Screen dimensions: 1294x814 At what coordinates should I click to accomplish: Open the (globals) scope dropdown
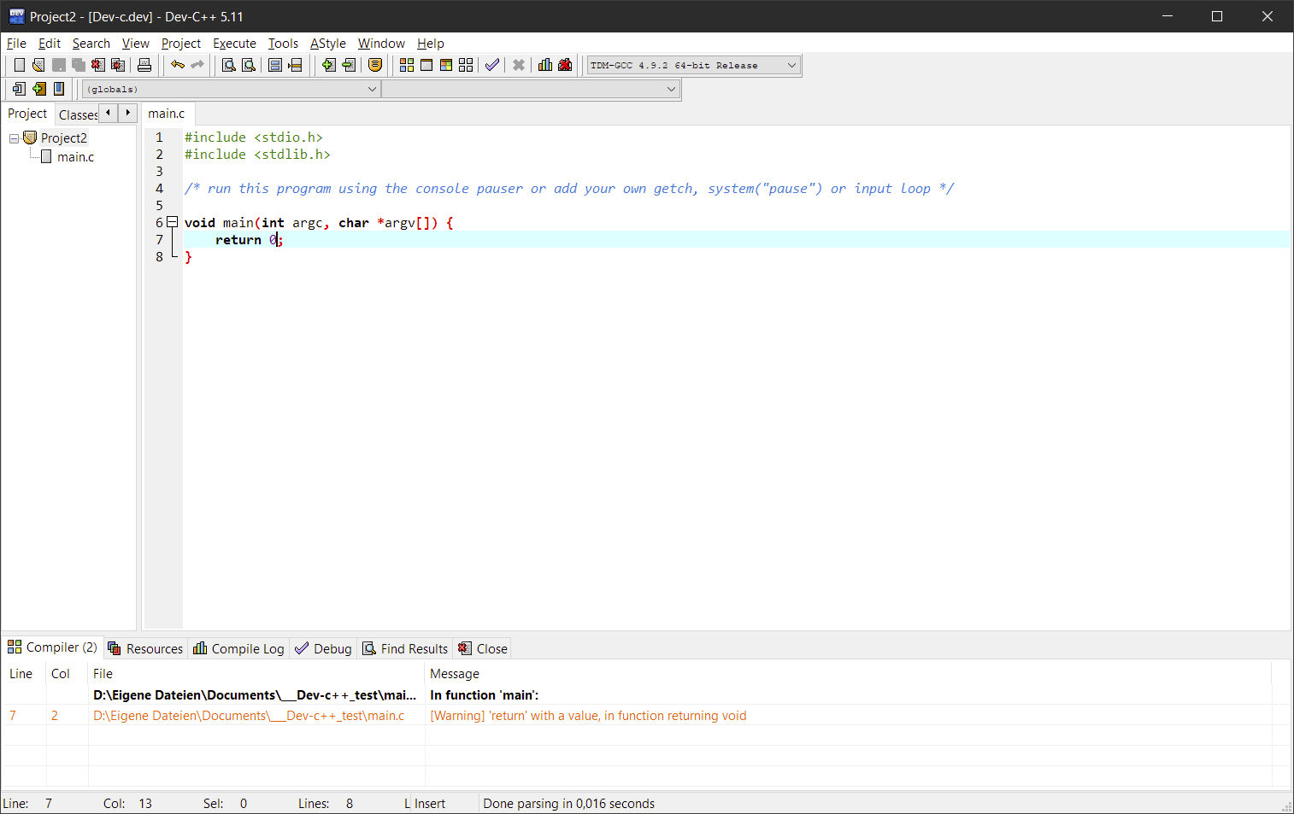coord(231,89)
